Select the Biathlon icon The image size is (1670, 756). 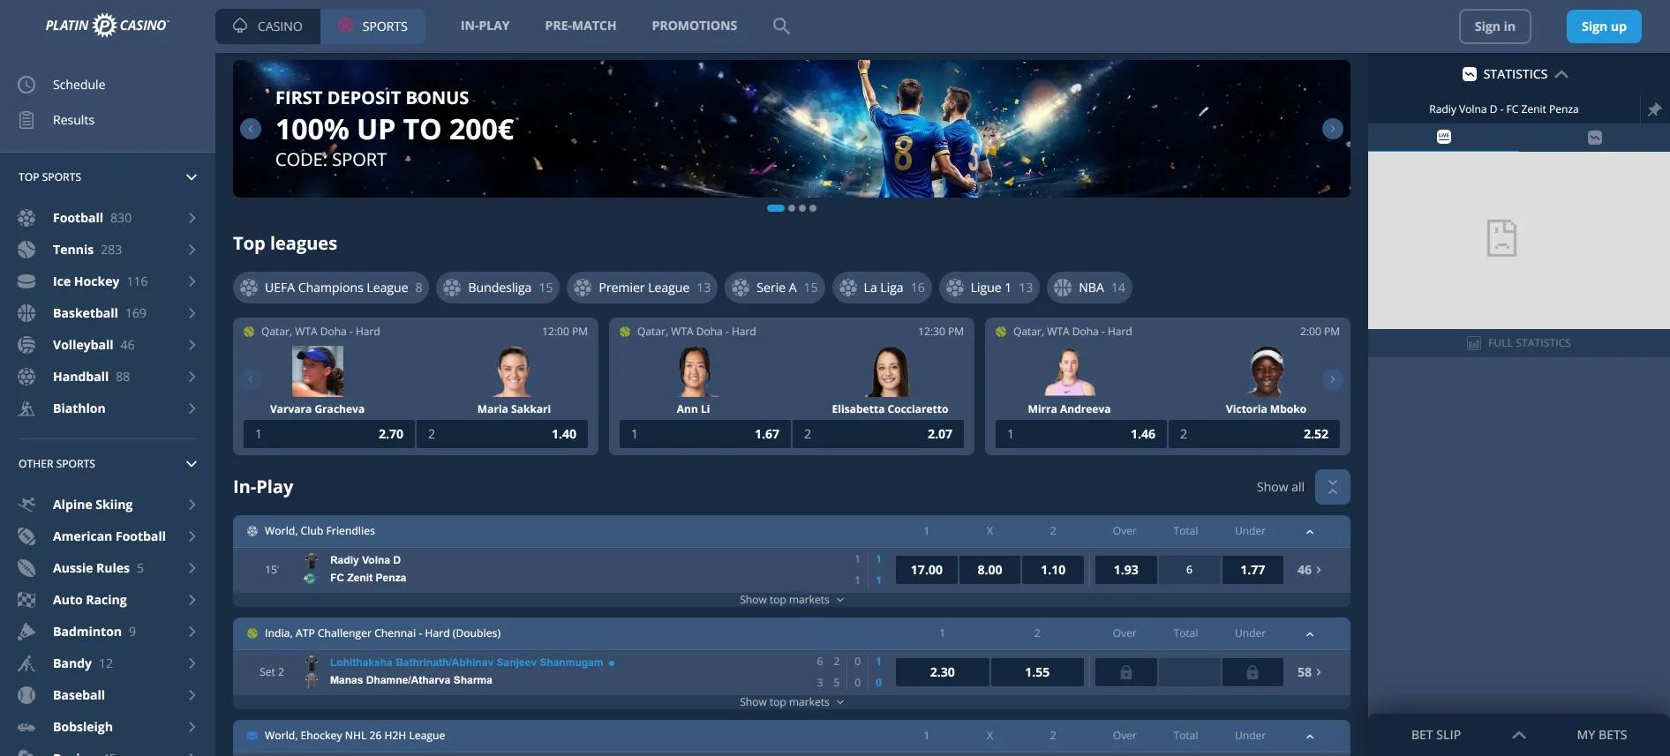[x=27, y=408]
